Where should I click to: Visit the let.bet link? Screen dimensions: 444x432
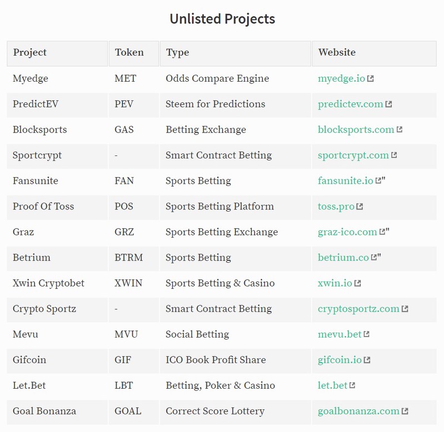(x=332, y=385)
